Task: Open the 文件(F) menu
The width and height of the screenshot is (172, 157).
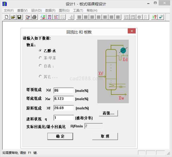Action: [x=9, y=11]
